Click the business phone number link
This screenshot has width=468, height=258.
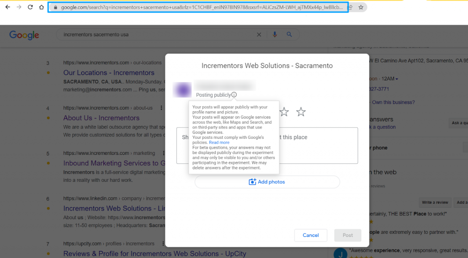[379, 89]
